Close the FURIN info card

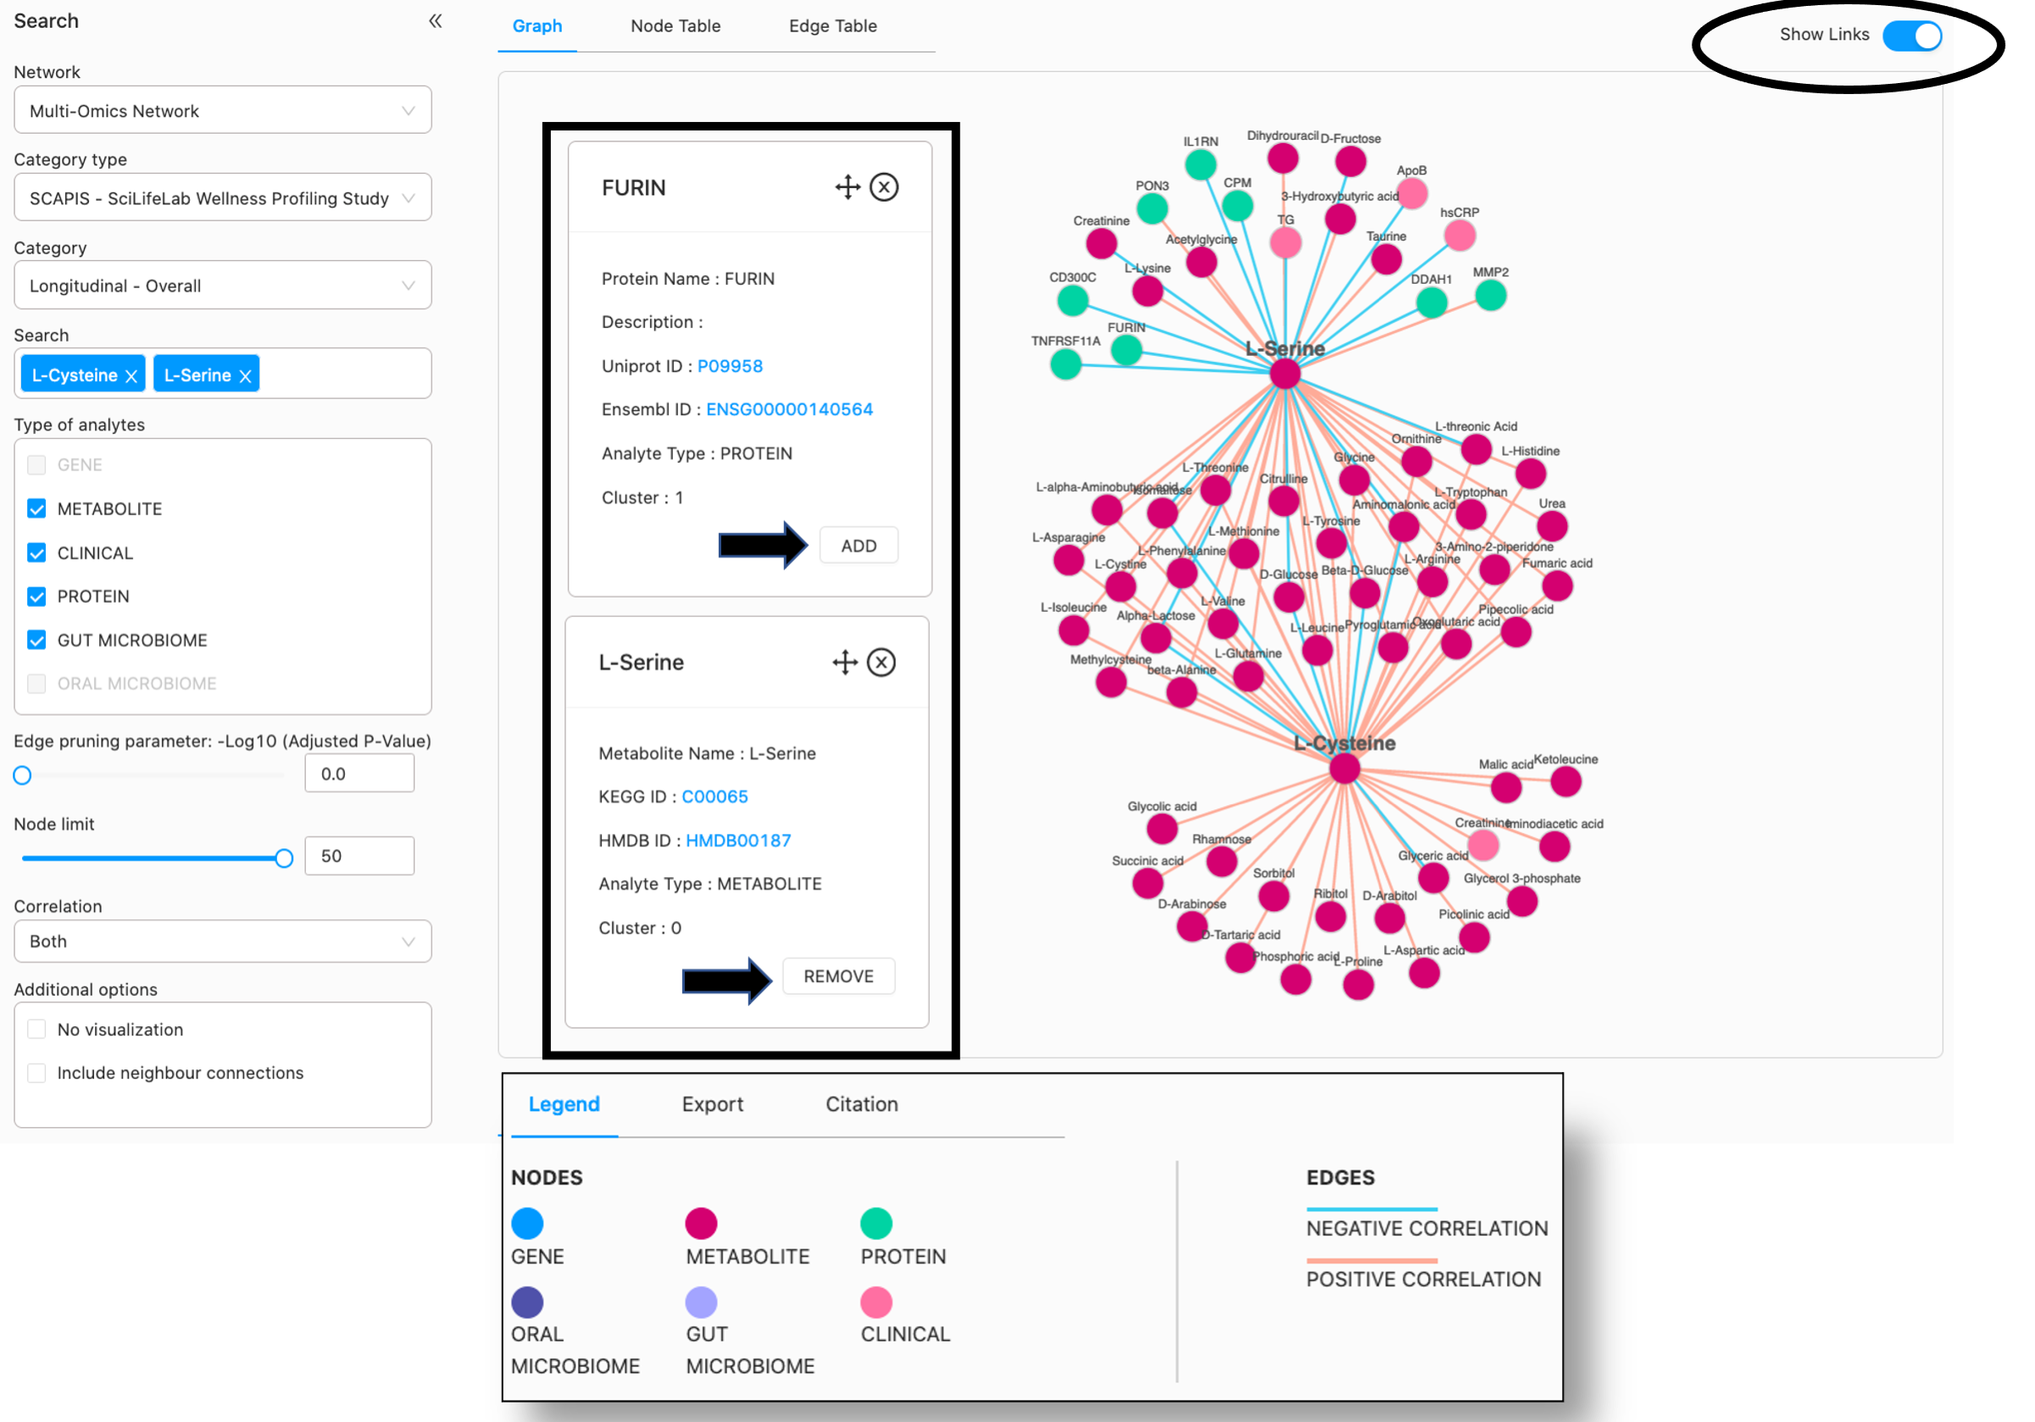884,187
